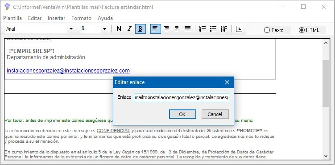Image resolution: width=335 pixels, height=165 pixels.
Task: Click the underlined CONFIDENCIAL word
Action: [113, 131]
